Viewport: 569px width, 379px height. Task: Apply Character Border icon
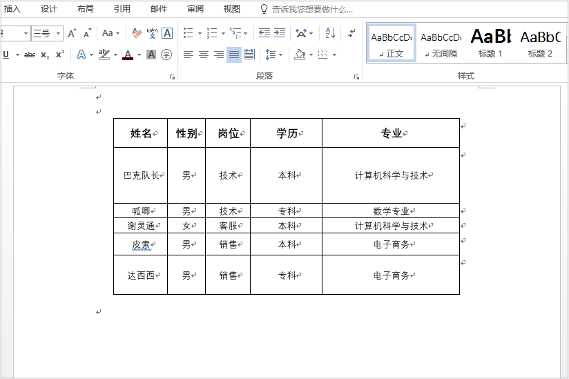(167, 33)
